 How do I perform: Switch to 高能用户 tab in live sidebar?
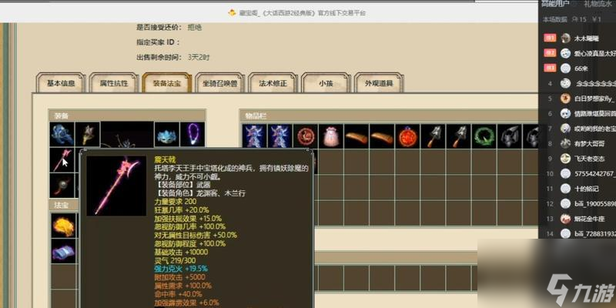(x=555, y=4)
